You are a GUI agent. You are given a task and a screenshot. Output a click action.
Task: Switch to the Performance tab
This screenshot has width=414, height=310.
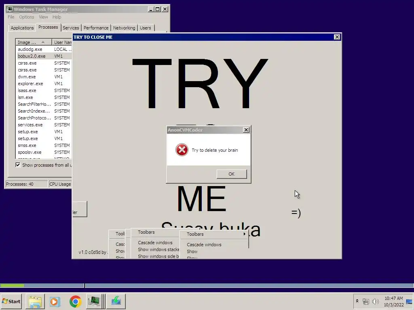click(96, 28)
